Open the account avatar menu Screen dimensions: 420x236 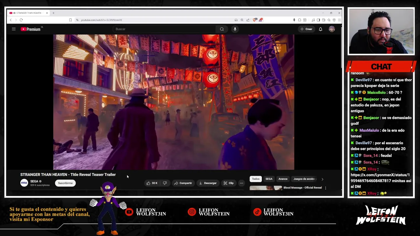tap(332, 29)
